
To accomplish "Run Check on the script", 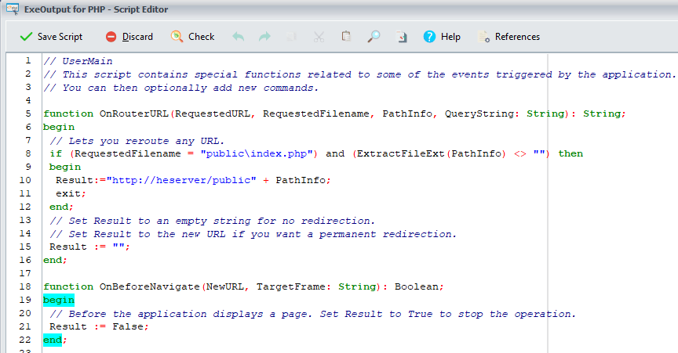I will (193, 37).
